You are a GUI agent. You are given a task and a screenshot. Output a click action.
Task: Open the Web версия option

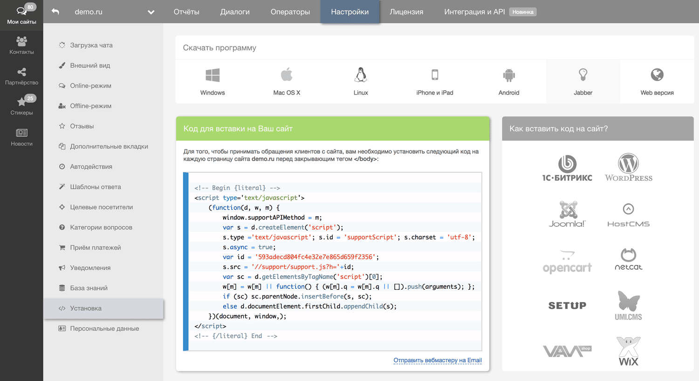click(657, 82)
